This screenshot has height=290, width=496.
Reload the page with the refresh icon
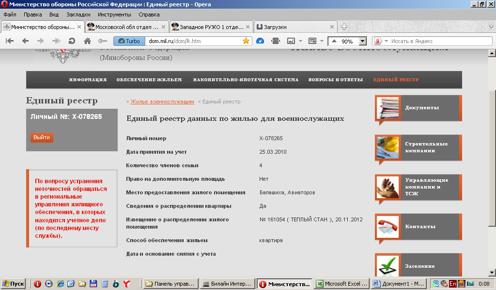(72, 41)
